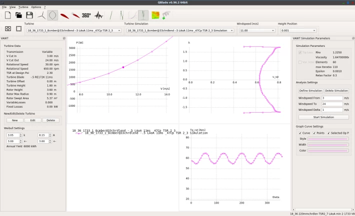This screenshot has width=355, height=216.
Task: Open the Height Position dropdown
Action: (298, 30)
